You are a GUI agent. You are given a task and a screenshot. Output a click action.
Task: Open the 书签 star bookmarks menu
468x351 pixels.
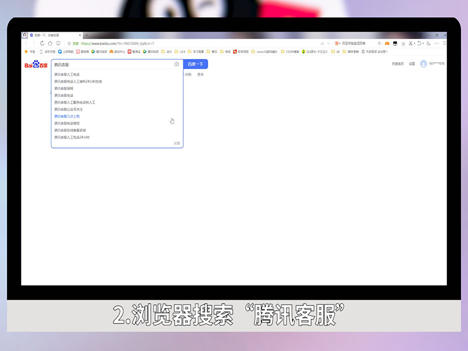pos(30,51)
